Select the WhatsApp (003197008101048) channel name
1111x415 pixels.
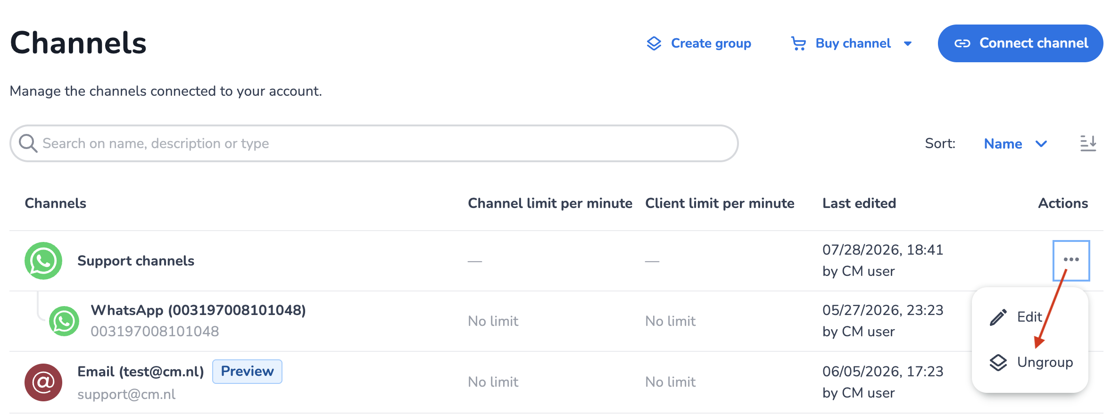click(x=198, y=310)
